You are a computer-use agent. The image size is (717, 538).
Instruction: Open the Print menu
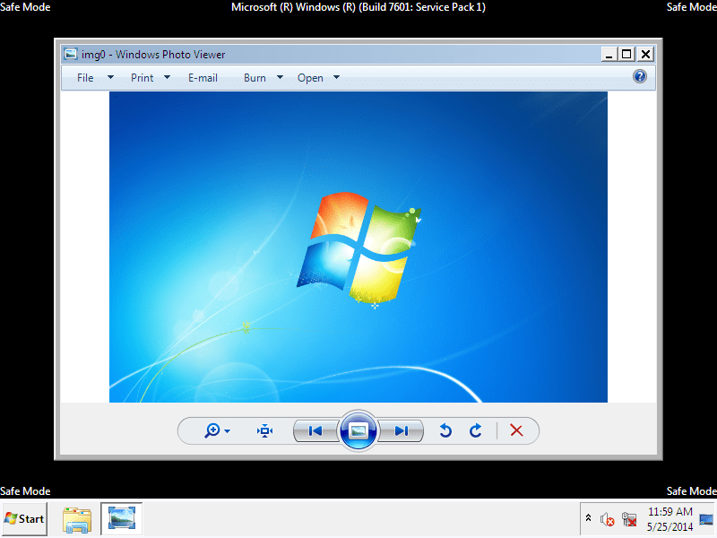point(142,78)
